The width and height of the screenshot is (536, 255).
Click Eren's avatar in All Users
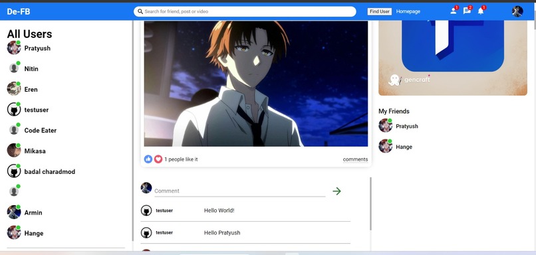(14, 89)
